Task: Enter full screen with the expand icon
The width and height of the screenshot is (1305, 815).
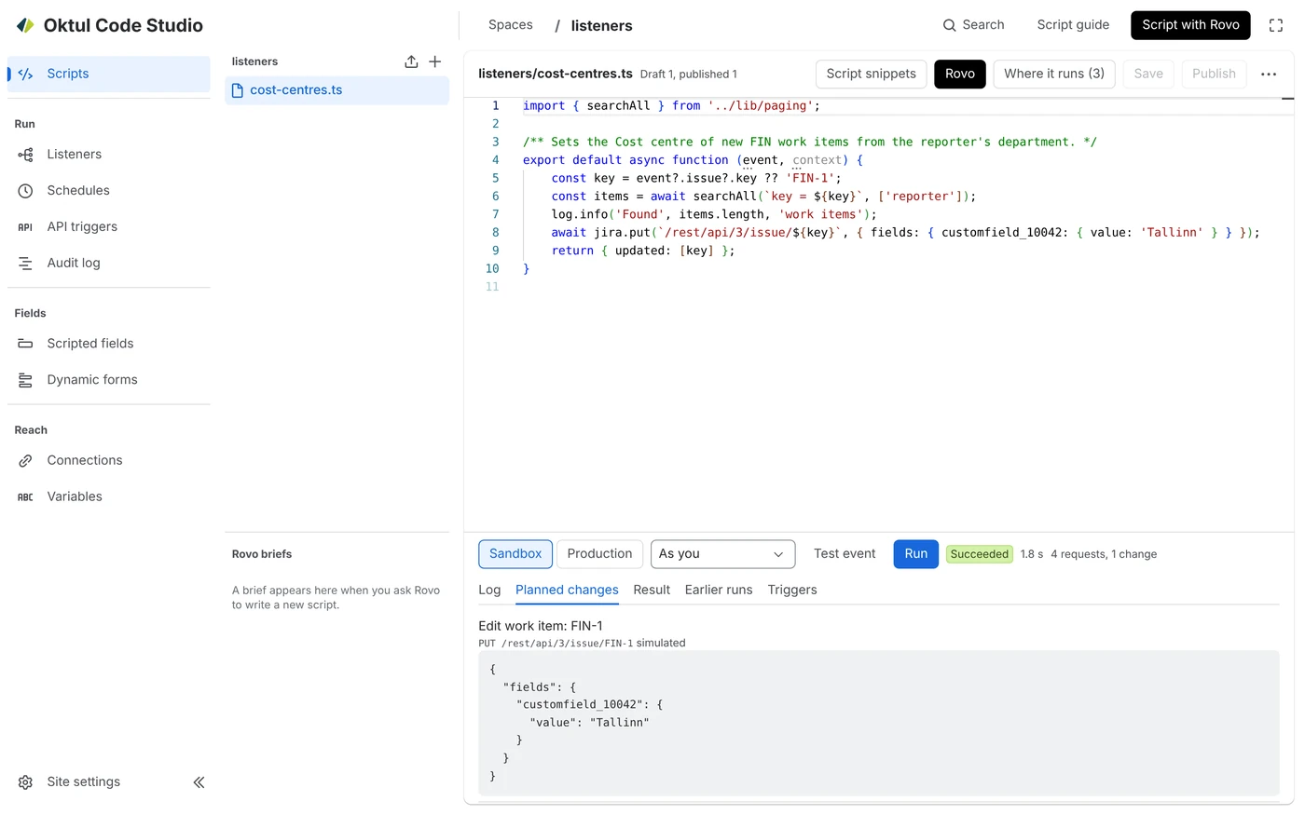Action: 1276,25
